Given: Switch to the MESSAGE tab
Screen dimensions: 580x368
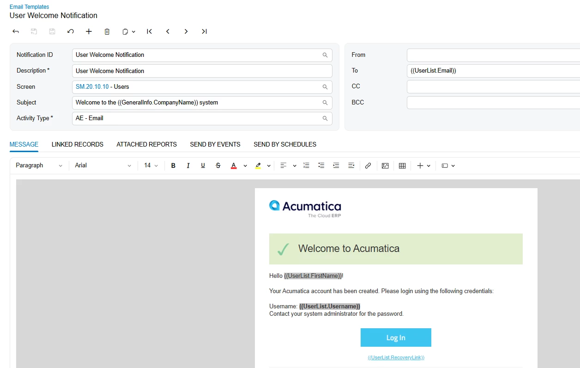Looking at the screenshot, I should 24,144.
